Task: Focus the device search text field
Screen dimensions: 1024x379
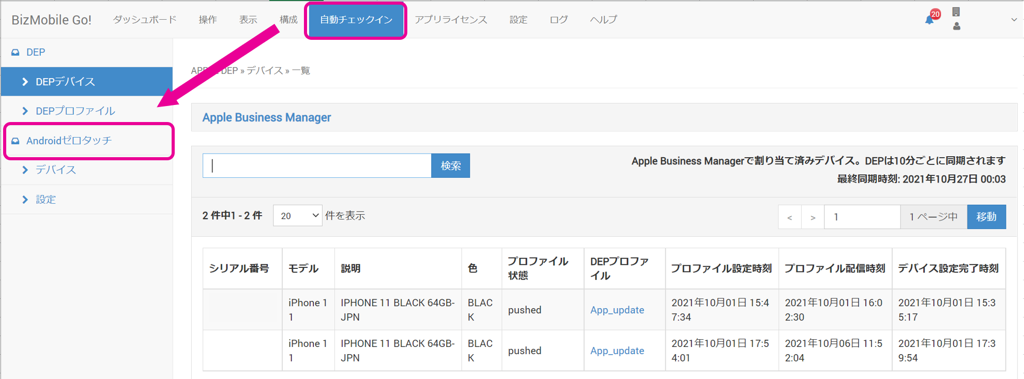Action: [317, 165]
